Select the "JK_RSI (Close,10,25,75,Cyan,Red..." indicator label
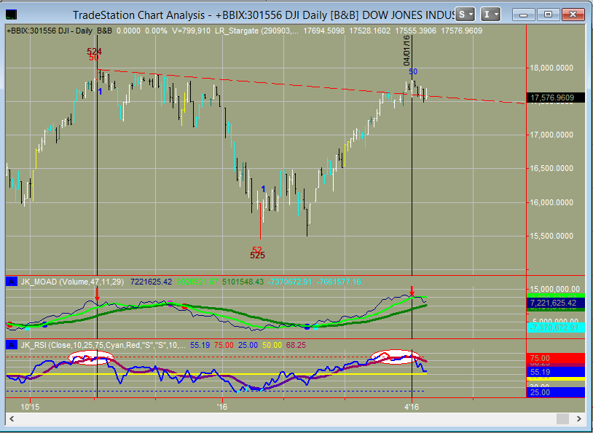593x433 pixels. [x=103, y=345]
